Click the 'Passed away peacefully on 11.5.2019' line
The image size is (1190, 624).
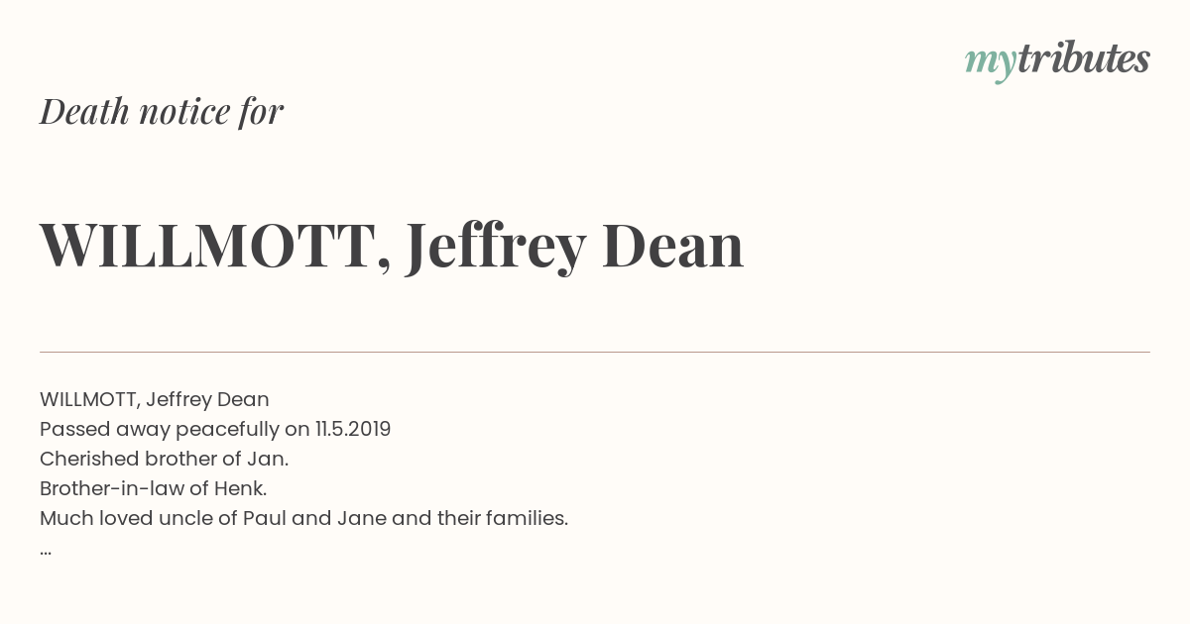point(215,429)
